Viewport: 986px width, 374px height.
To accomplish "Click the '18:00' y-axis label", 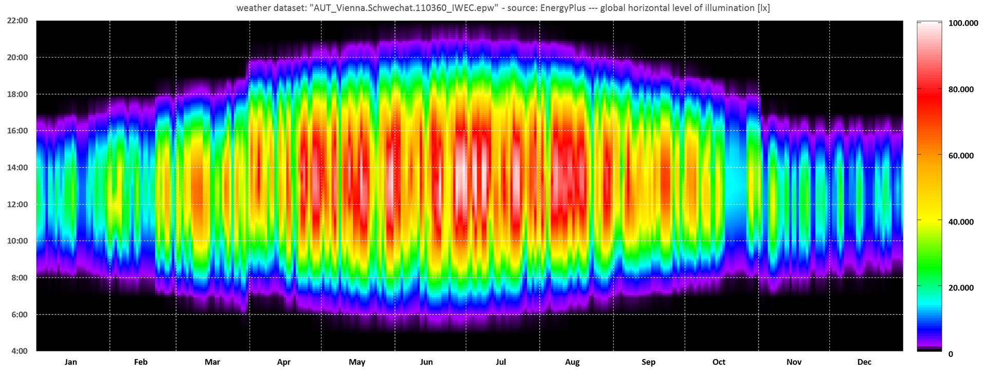I will (x=17, y=95).
